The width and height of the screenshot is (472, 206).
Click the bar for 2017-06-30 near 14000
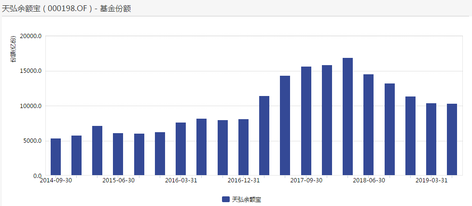coord(285,125)
